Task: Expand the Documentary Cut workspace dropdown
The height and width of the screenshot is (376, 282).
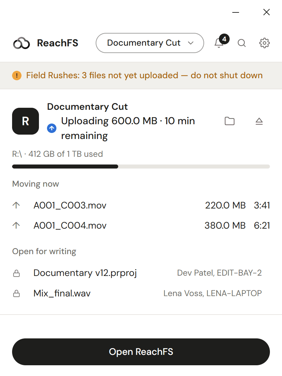Action: [x=150, y=43]
